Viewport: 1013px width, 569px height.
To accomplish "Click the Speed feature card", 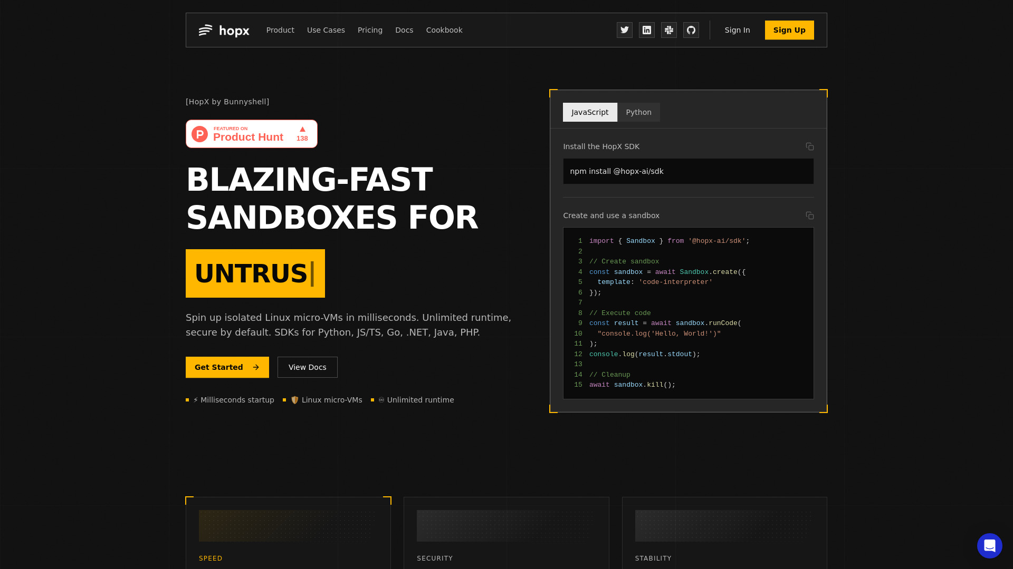I will point(288,532).
